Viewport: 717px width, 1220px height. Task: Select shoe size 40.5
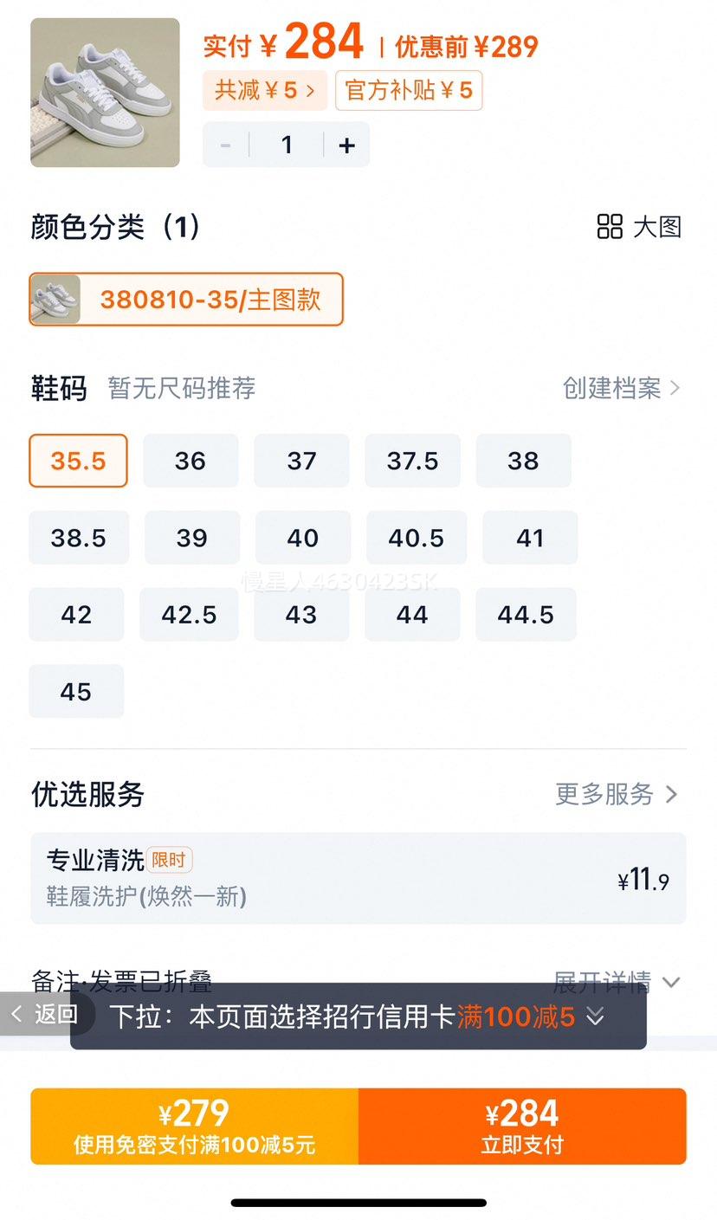click(x=417, y=538)
